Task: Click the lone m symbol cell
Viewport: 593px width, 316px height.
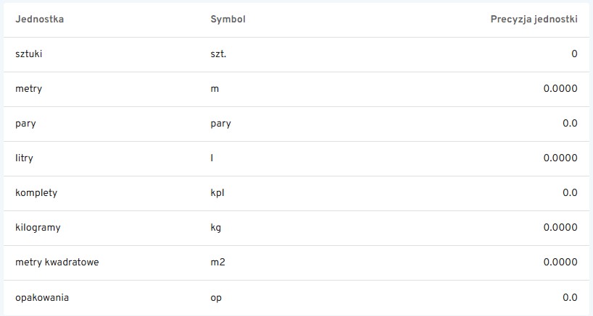Action: (x=215, y=89)
